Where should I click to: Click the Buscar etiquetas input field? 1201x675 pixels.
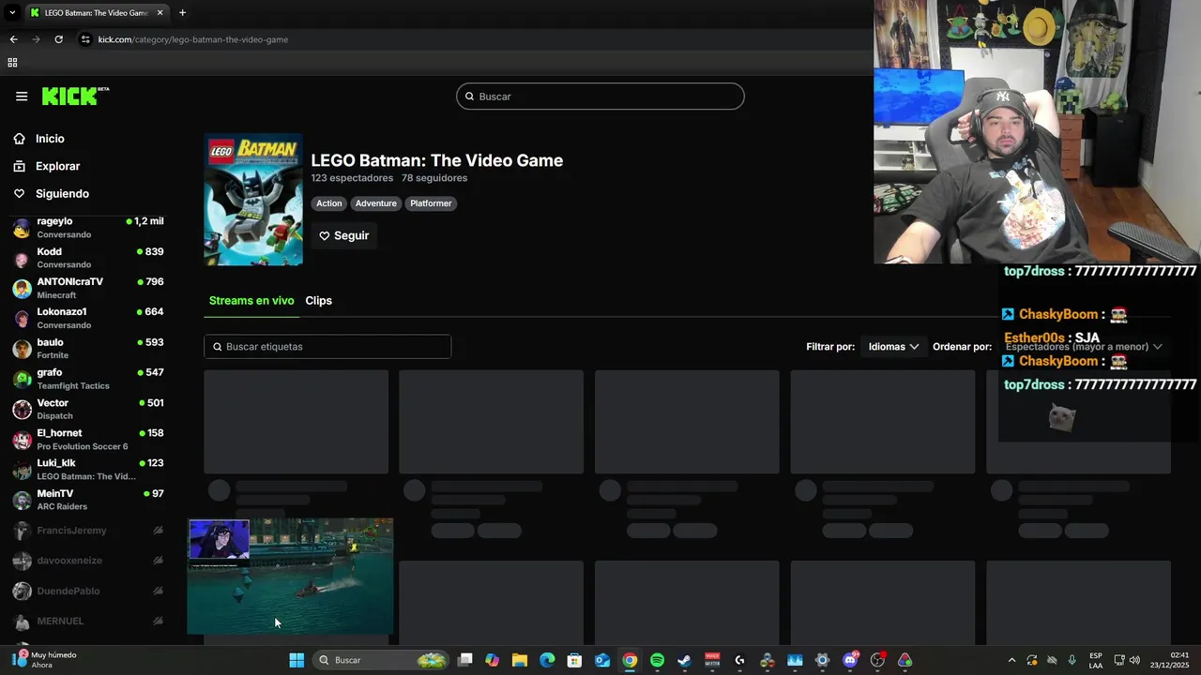(327, 347)
